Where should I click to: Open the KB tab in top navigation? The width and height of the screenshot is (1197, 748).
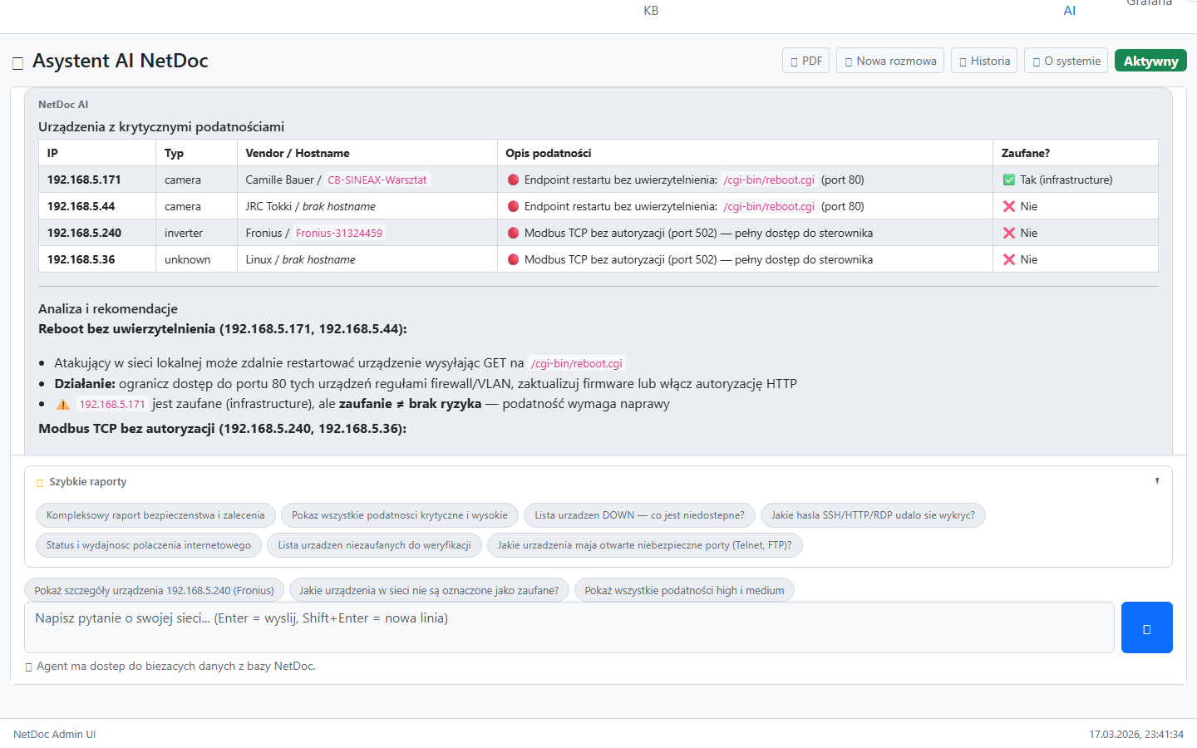tap(651, 11)
